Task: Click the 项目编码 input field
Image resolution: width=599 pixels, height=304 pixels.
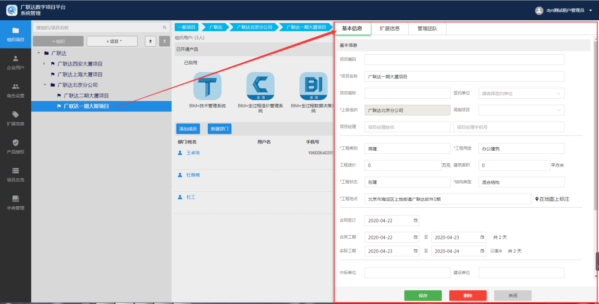Action: coord(464,59)
